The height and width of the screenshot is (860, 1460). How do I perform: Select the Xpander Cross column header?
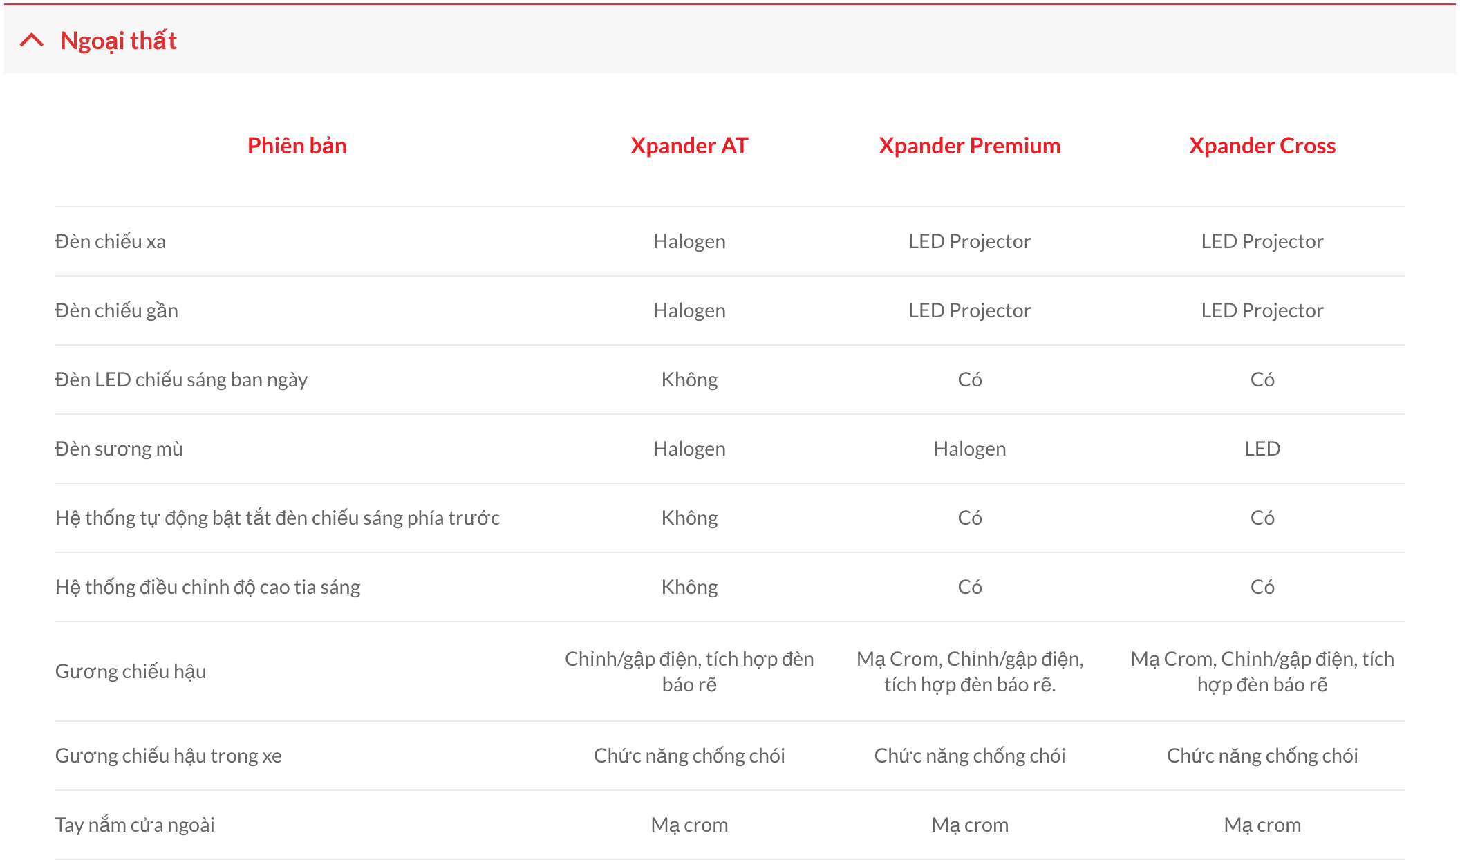click(1262, 146)
